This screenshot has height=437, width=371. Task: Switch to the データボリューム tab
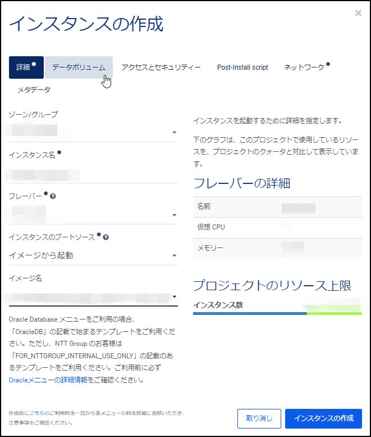click(x=79, y=67)
